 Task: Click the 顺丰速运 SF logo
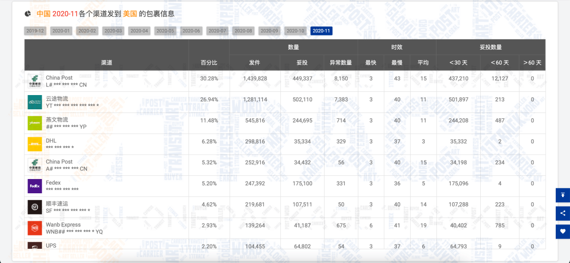35,207
